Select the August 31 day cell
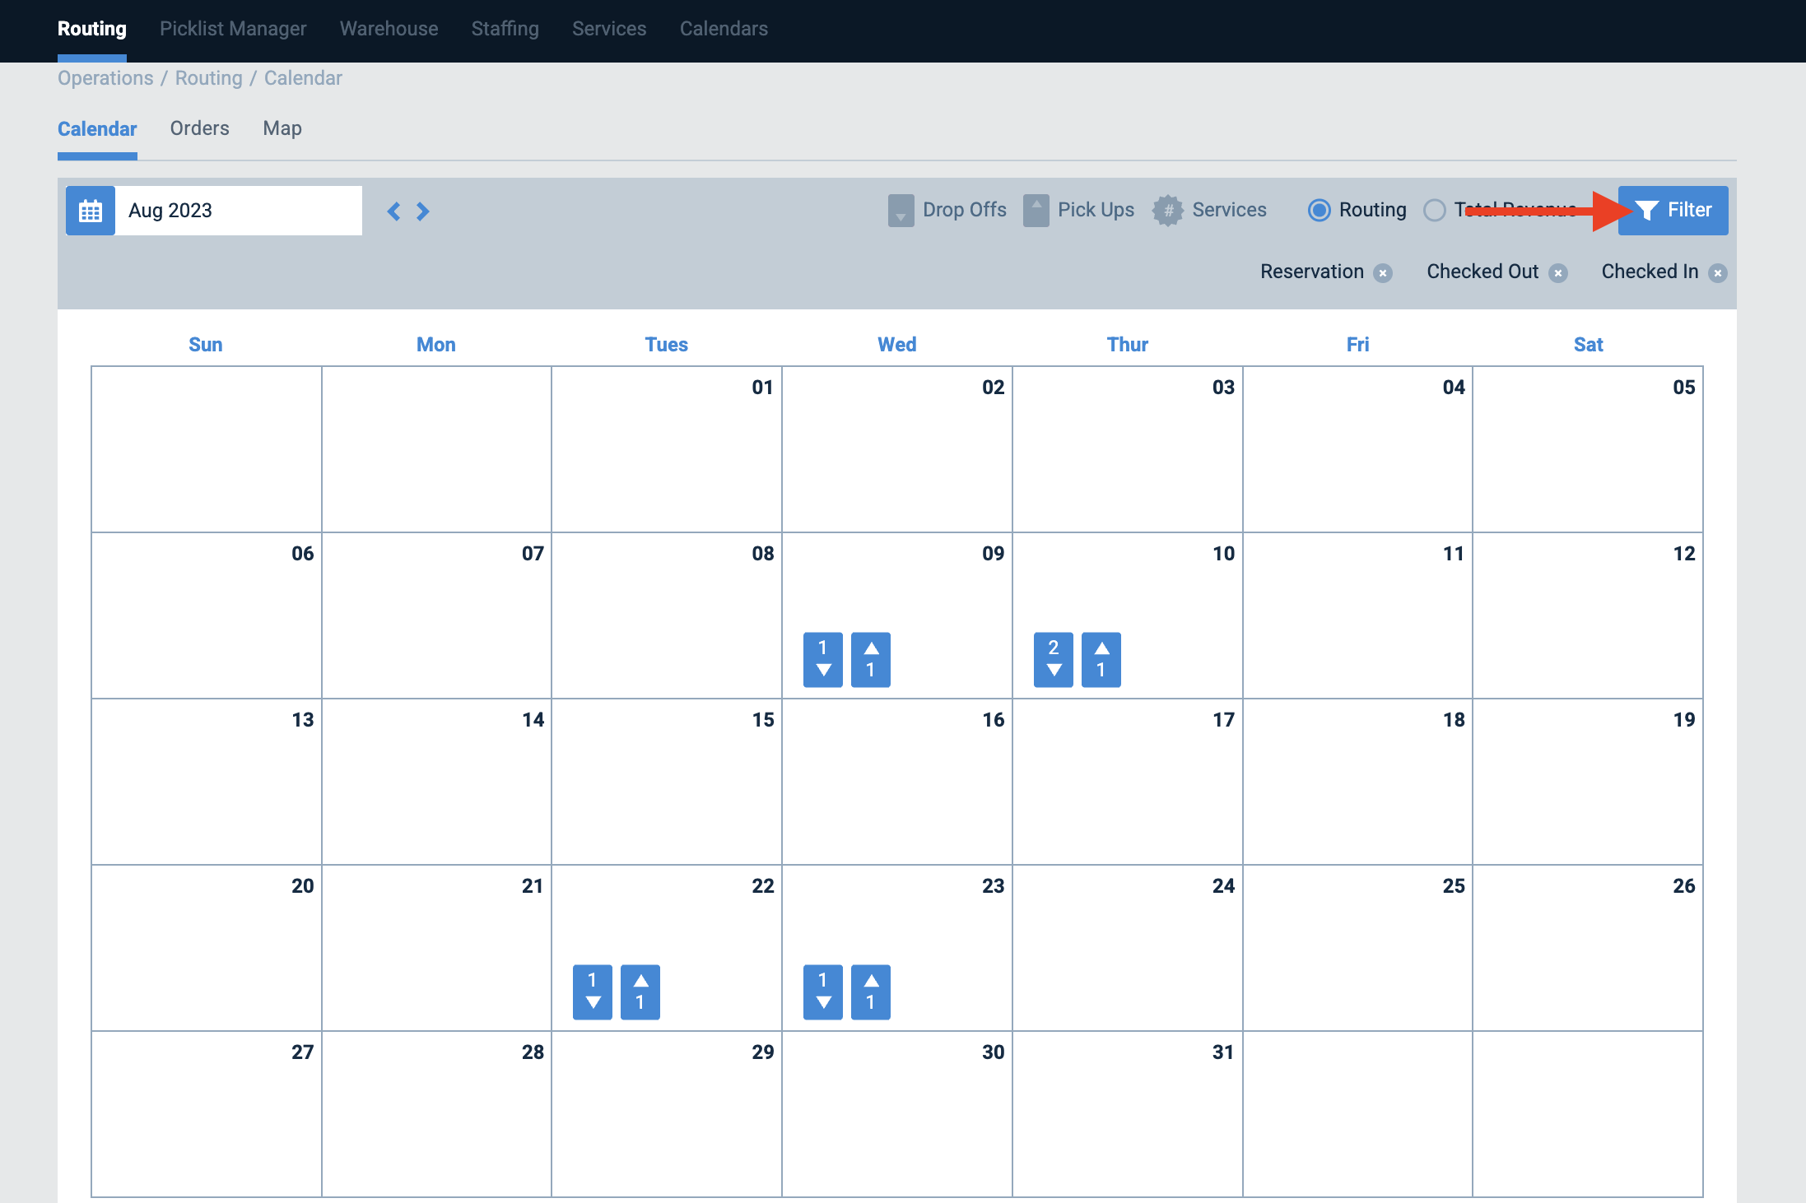 click(1128, 1114)
